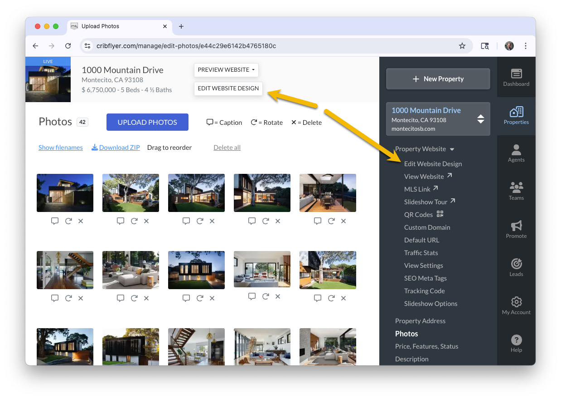The image size is (561, 399).
Task: Open SEO Meta Tags in the sidebar
Action: point(425,278)
